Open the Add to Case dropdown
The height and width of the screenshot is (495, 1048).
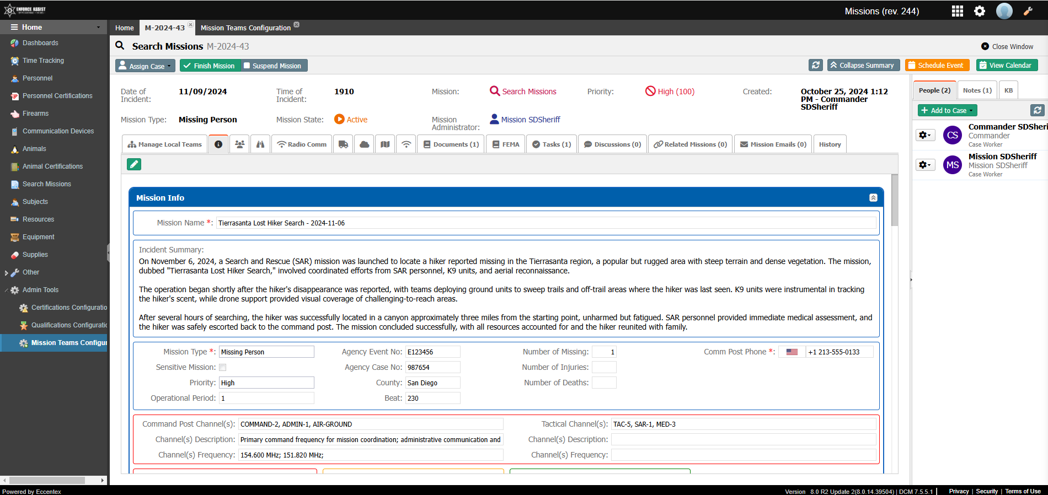pyautogui.click(x=947, y=110)
